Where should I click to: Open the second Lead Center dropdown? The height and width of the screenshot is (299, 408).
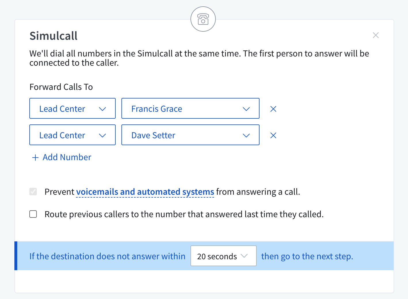pyautogui.click(x=73, y=135)
